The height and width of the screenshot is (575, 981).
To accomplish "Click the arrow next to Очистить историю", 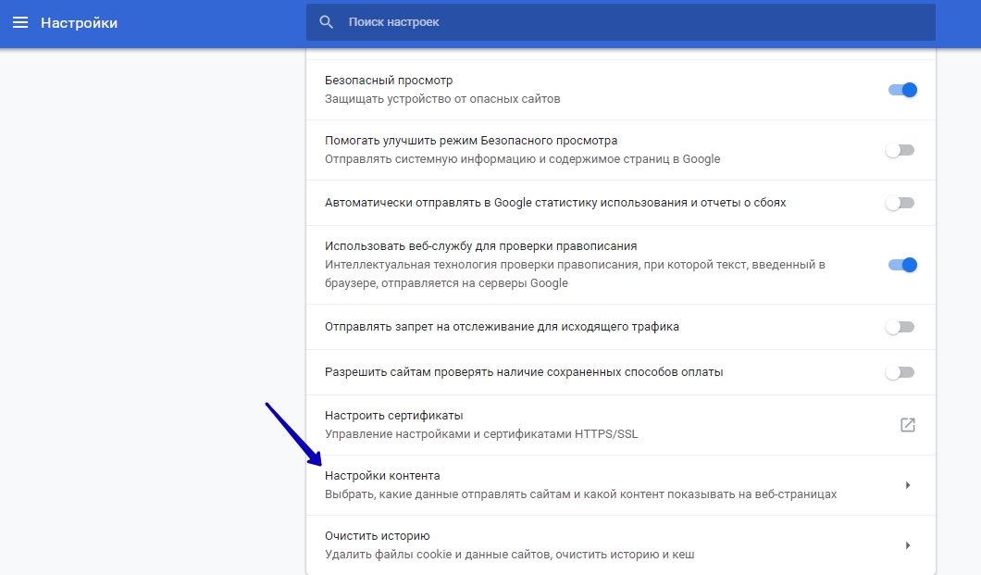I will click(908, 544).
